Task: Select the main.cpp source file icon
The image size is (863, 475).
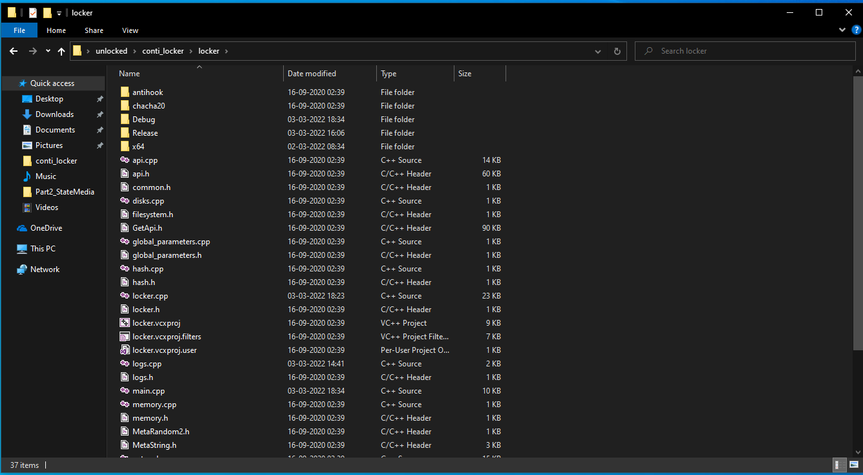Action: [125, 391]
